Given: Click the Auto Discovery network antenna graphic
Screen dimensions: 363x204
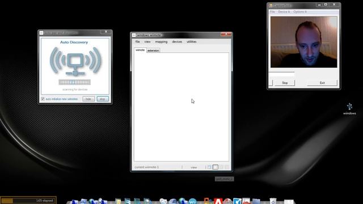Looking at the screenshot, I should [75, 61].
